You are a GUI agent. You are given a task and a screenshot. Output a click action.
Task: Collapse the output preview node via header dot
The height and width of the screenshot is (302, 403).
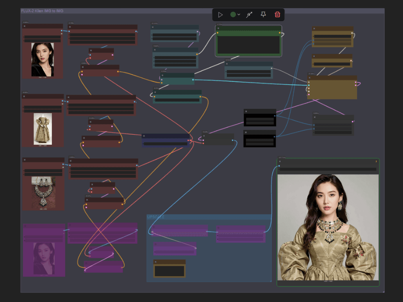(x=280, y=162)
